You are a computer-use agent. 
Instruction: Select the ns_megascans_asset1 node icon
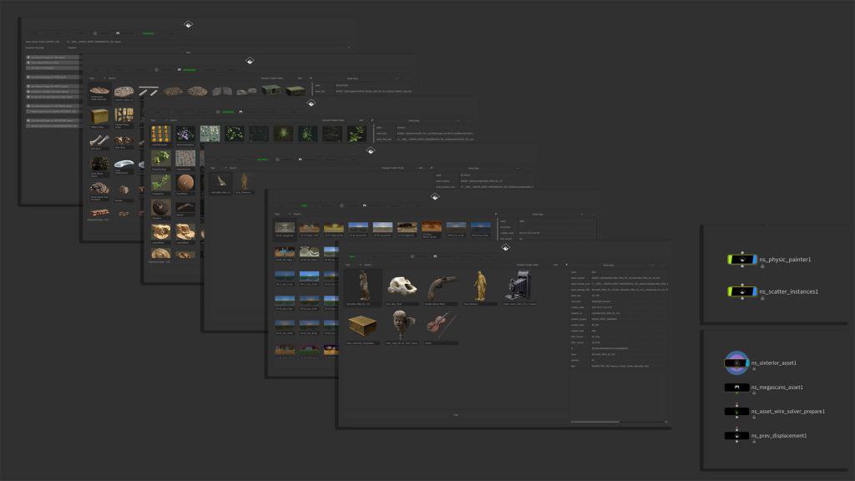tap(736, 387)
